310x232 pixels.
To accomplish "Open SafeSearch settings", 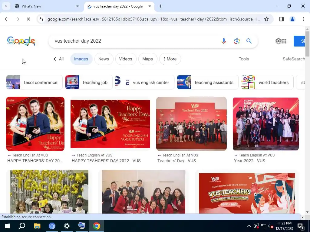I will point(294,59).
